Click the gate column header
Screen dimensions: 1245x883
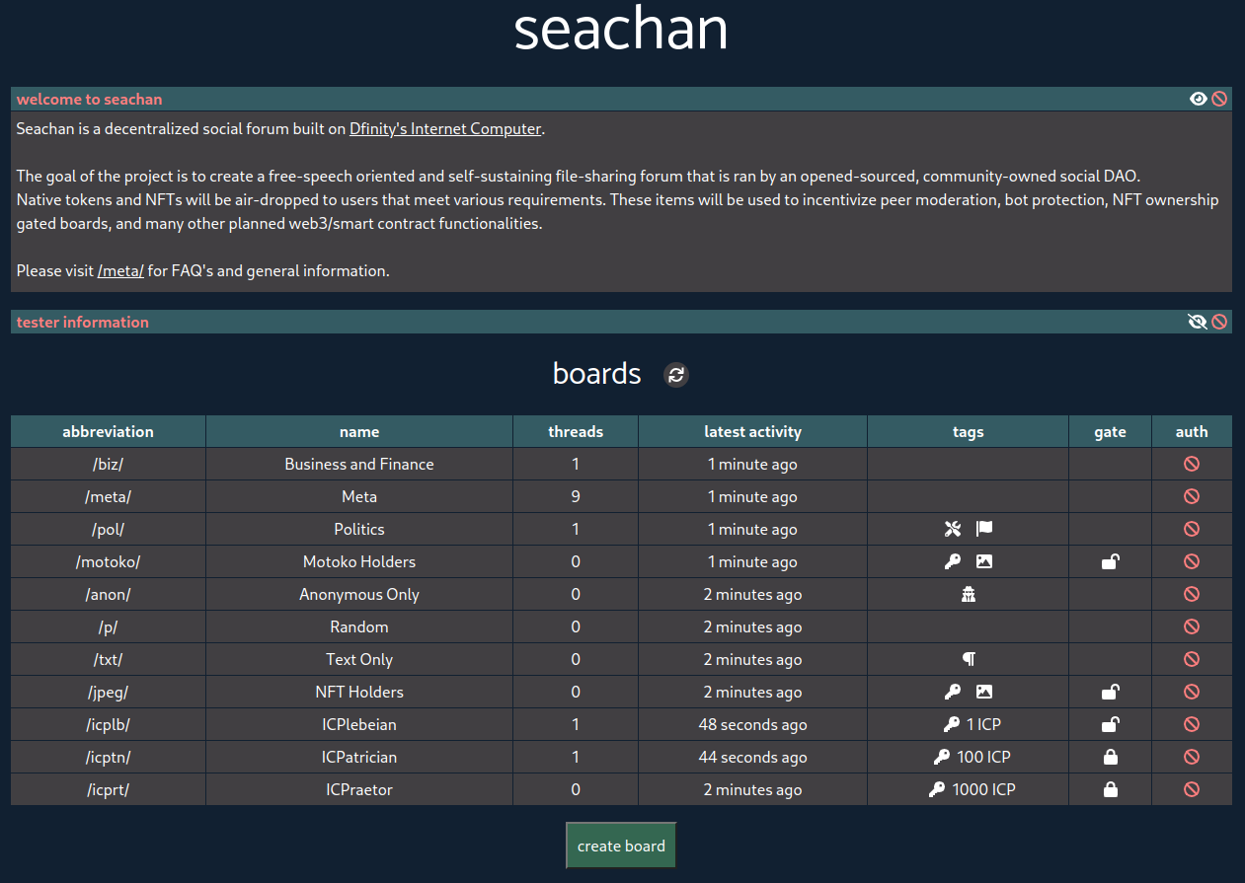click(x=1111, y=431)
